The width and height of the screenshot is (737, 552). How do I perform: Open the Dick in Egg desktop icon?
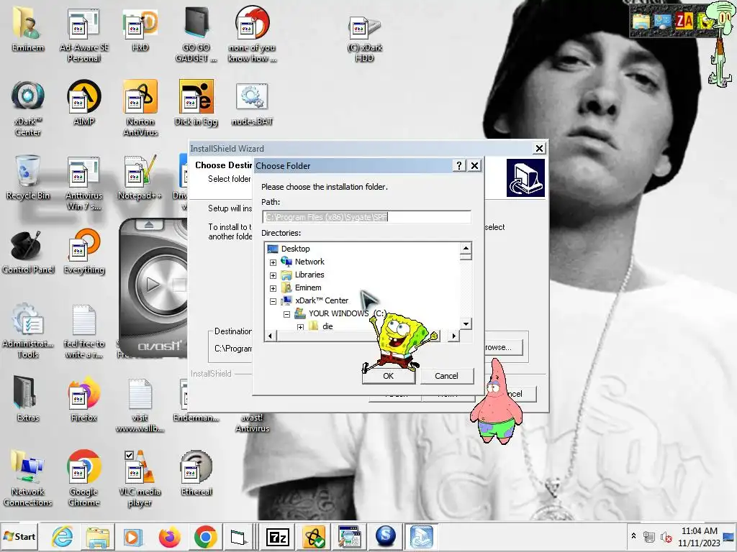tap(196, 103)
